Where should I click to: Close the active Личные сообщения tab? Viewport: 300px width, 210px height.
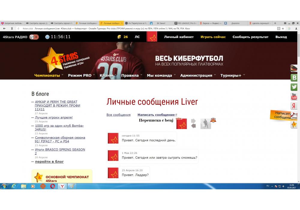coord(122,23)
